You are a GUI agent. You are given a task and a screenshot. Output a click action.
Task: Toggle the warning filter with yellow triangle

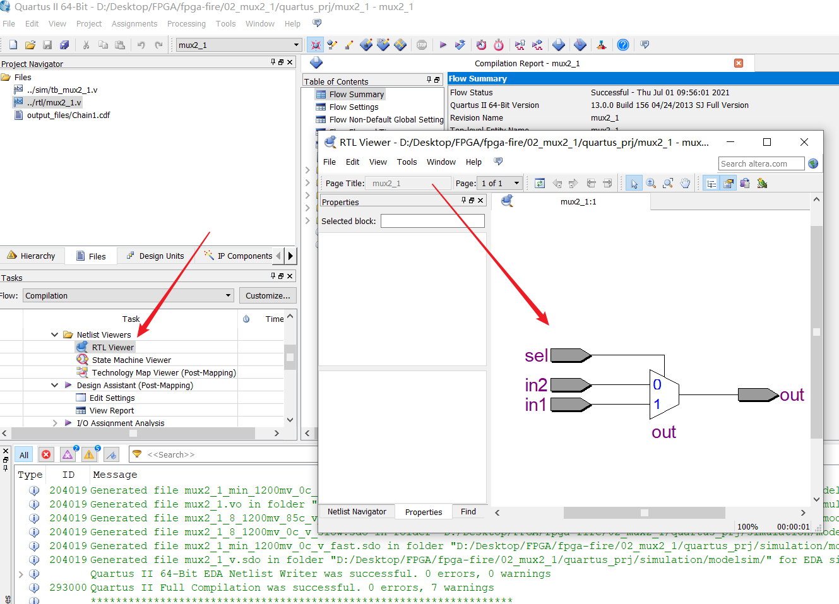tap(90, 454)
